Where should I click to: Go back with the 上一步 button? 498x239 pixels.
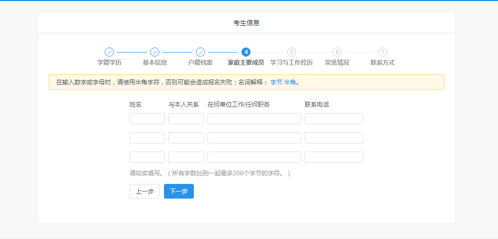point(144,192)
